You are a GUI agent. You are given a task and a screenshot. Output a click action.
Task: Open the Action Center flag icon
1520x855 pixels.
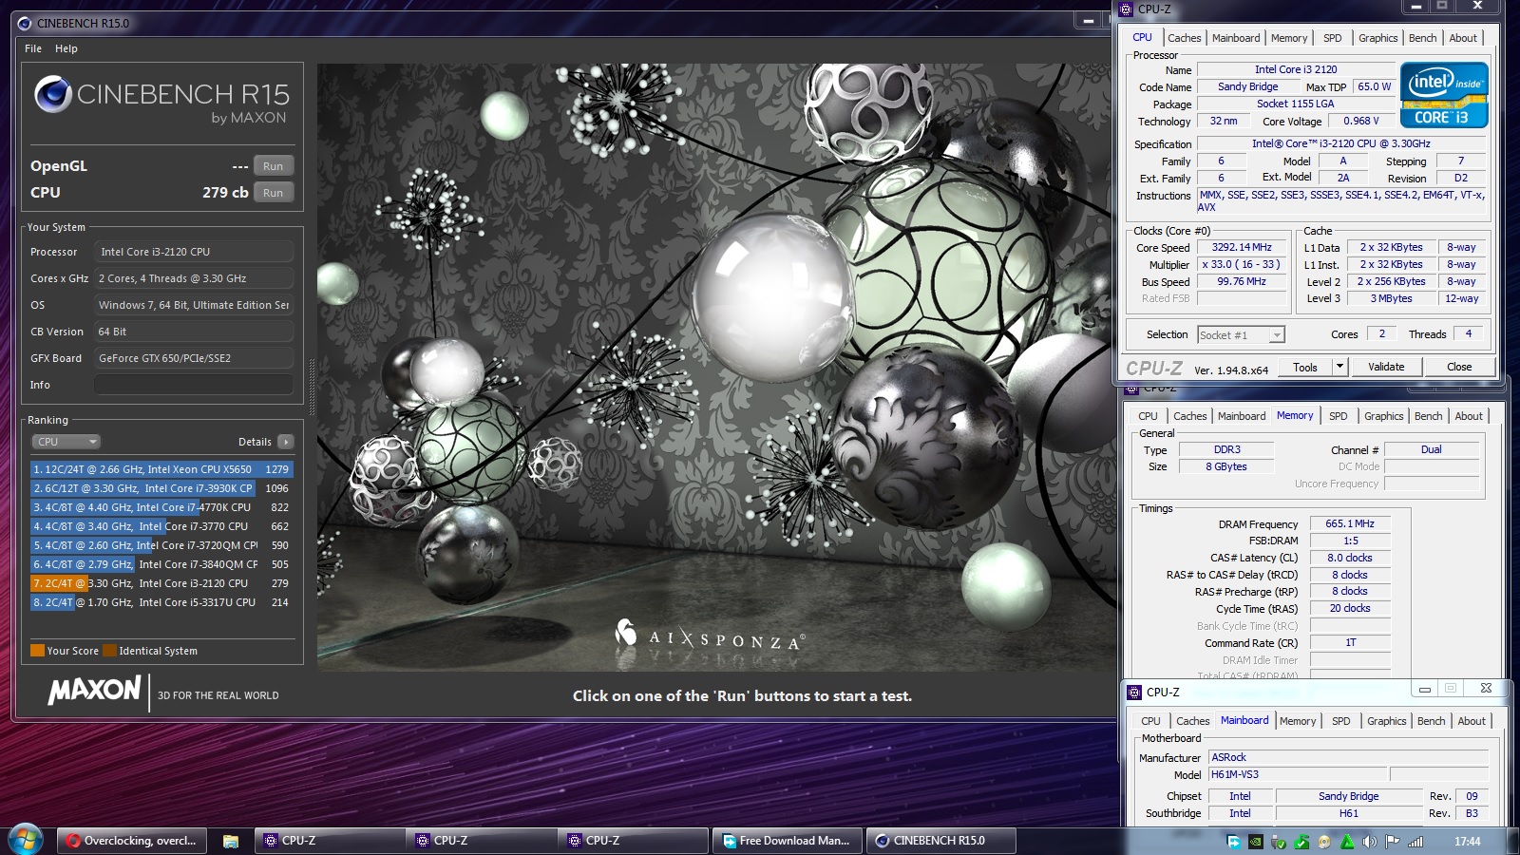pyautogui.click(x=1393, y=842)
